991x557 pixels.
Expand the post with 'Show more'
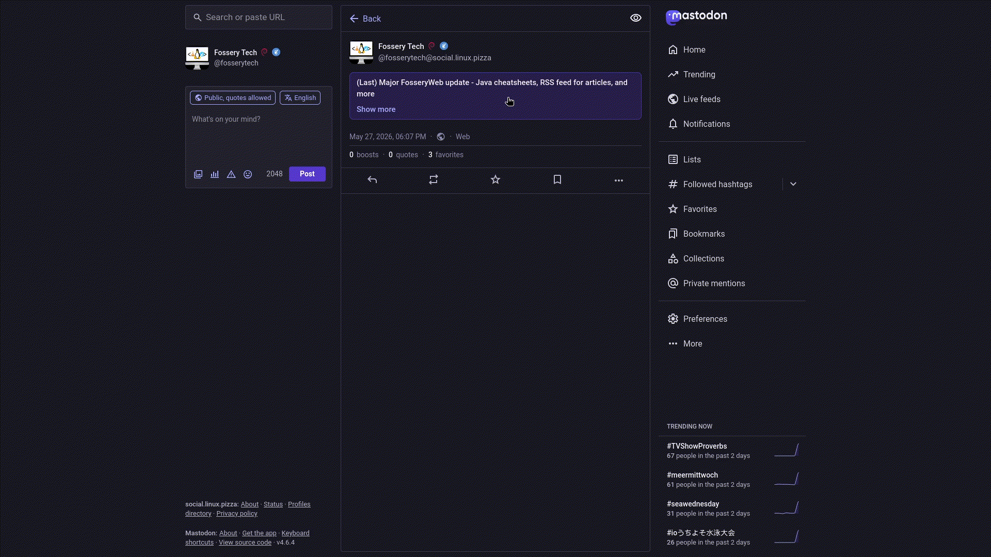[x=376, y=109]
